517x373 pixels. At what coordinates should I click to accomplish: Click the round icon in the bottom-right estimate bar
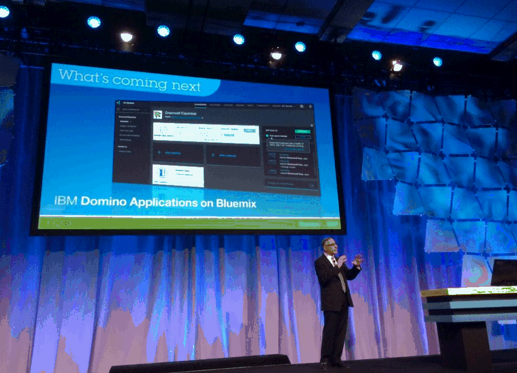coord(312,185)
